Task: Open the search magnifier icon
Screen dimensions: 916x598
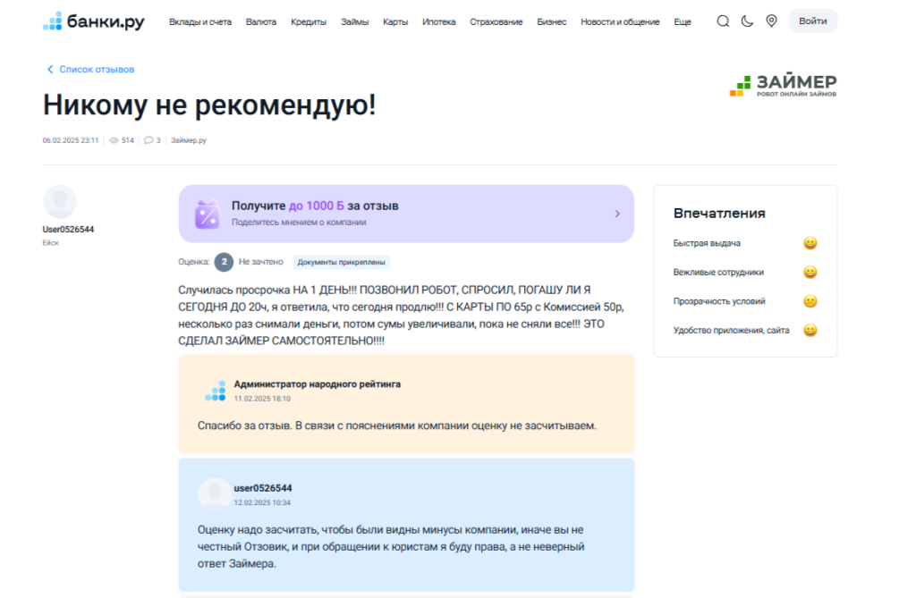Action: (x=723, y=21)
